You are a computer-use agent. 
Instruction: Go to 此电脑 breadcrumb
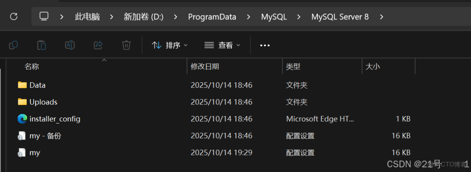click(87, 17)
